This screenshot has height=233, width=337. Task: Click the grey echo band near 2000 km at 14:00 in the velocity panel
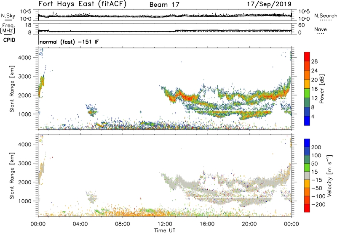click(186, 183)
